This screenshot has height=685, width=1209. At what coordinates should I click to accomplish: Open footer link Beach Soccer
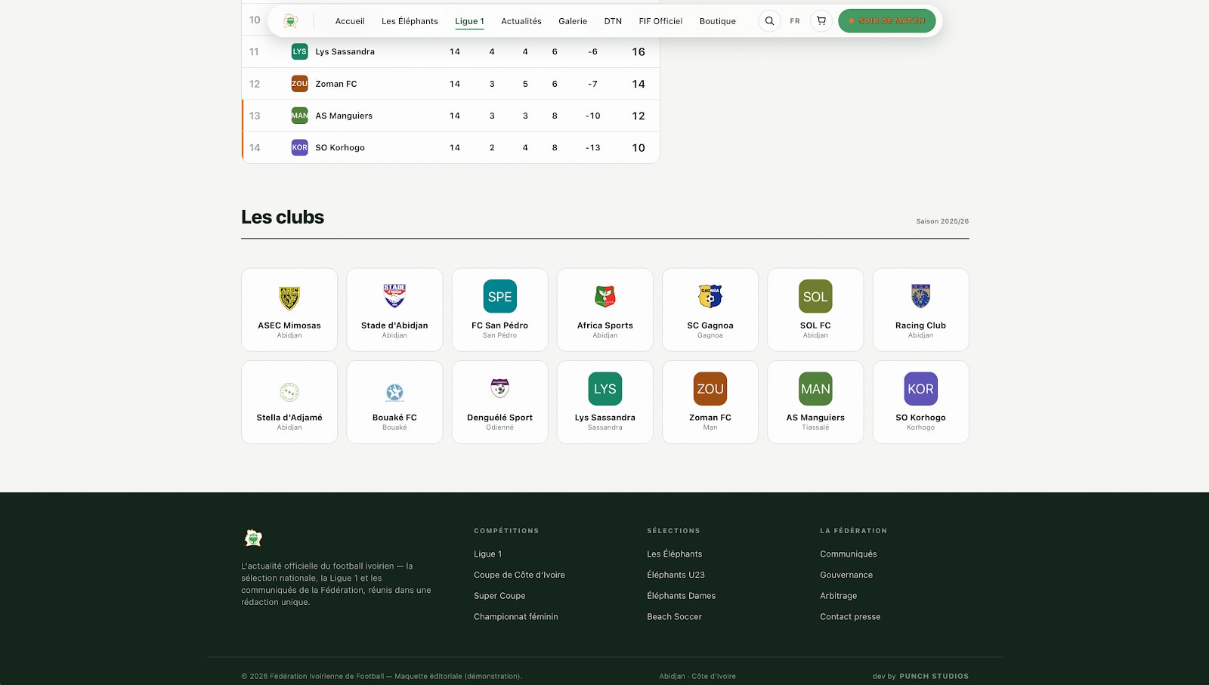[x=674, y=617]
